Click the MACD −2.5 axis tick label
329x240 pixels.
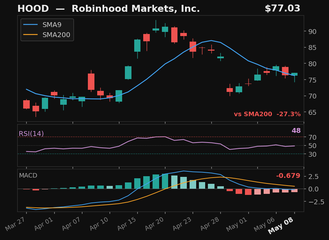[x=316, y=202]
